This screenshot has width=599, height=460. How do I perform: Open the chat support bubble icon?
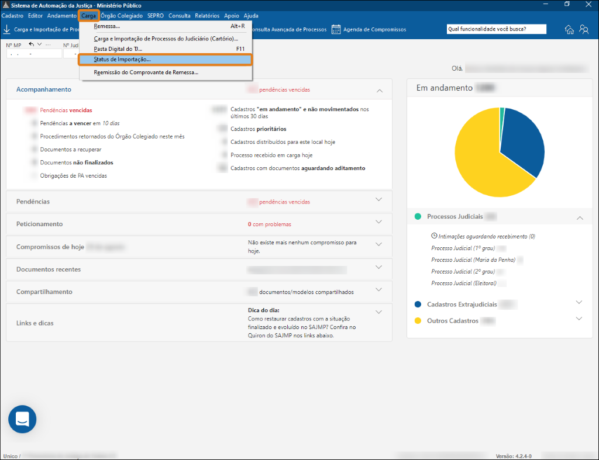[22, 419]
